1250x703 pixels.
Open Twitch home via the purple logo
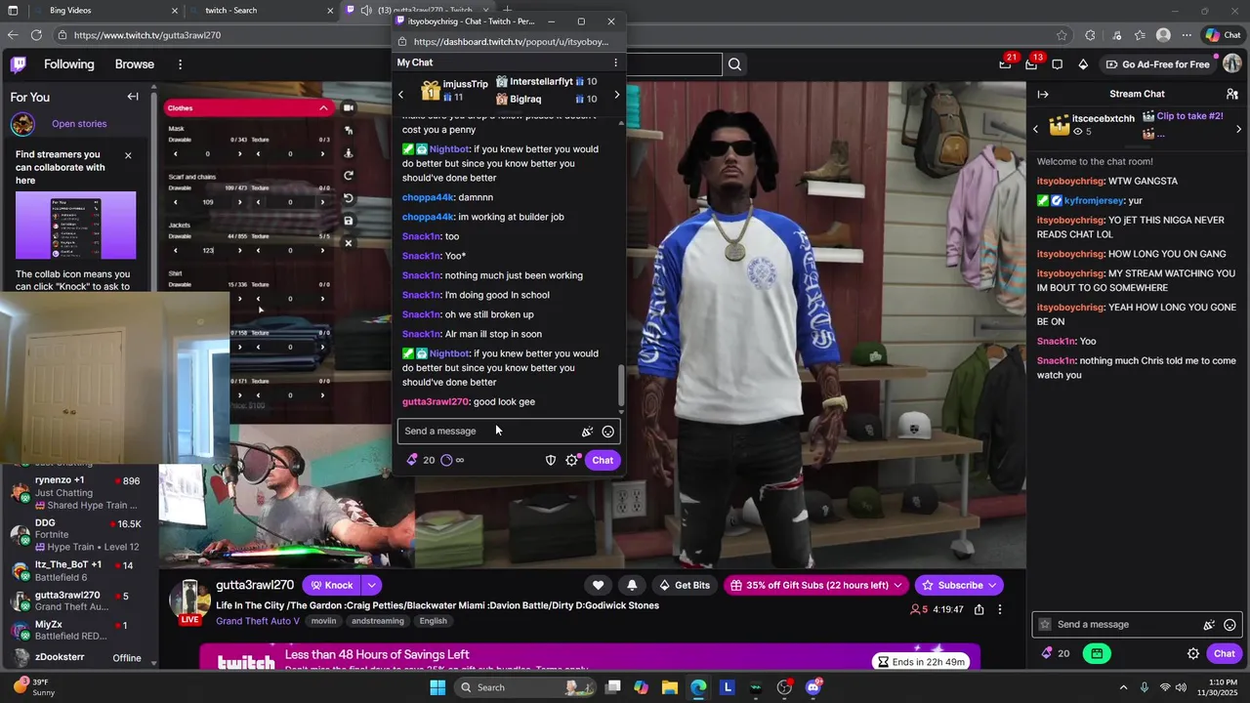pos(19,64)
